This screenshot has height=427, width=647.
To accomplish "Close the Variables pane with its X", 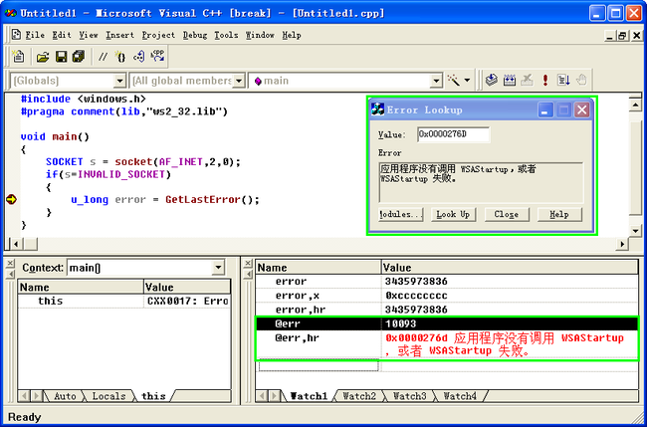I will 11,264.
